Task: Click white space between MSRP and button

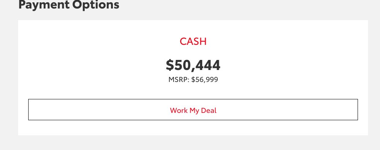Action: click(x=193, y=91)
